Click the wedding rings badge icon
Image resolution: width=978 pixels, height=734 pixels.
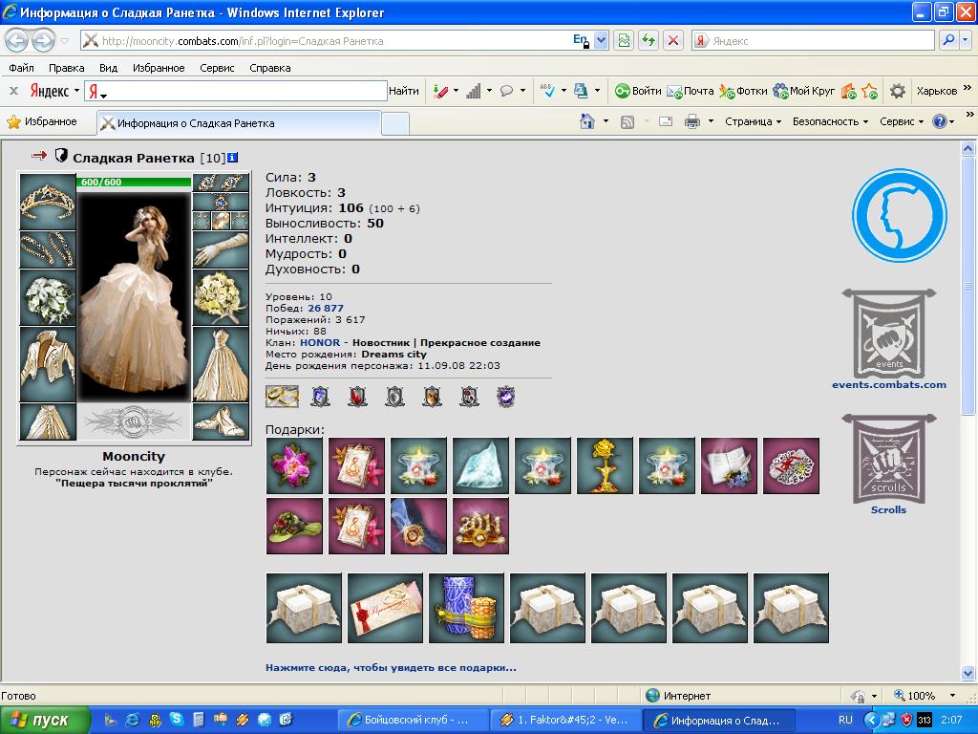282,397
